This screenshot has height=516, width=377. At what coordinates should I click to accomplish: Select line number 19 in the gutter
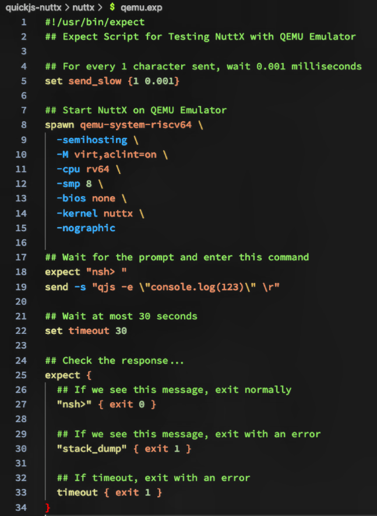[21, 287]
